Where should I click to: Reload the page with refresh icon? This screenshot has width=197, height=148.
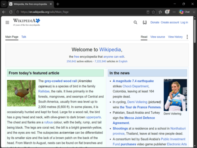click(x=11, y=12)
